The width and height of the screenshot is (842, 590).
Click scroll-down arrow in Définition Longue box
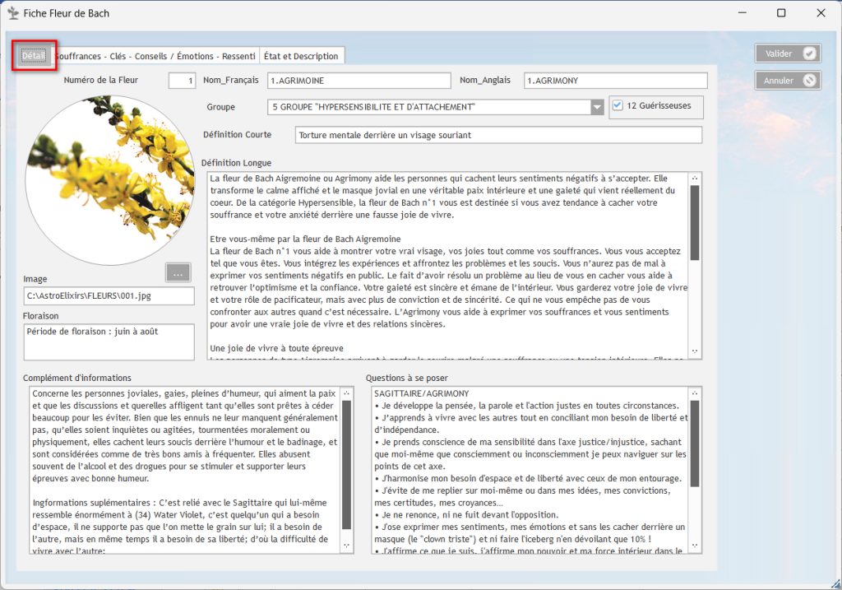695,351
